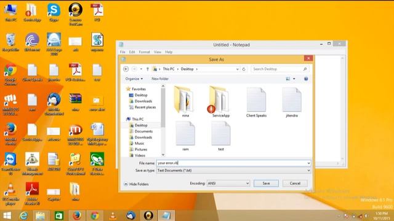394x221 pixels.
Task: Open the view options dropdown arrow
Action: click(x=294, y=79)
